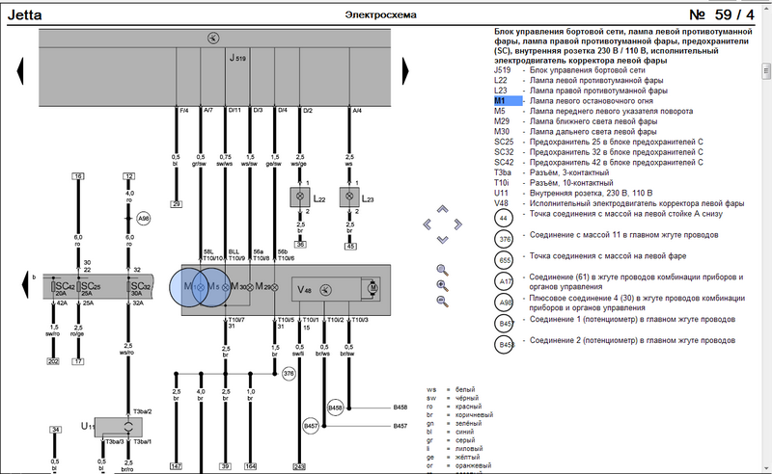Screen dimensions: 772x474
Task: Follow wire reference box 164
Action: 250,466
